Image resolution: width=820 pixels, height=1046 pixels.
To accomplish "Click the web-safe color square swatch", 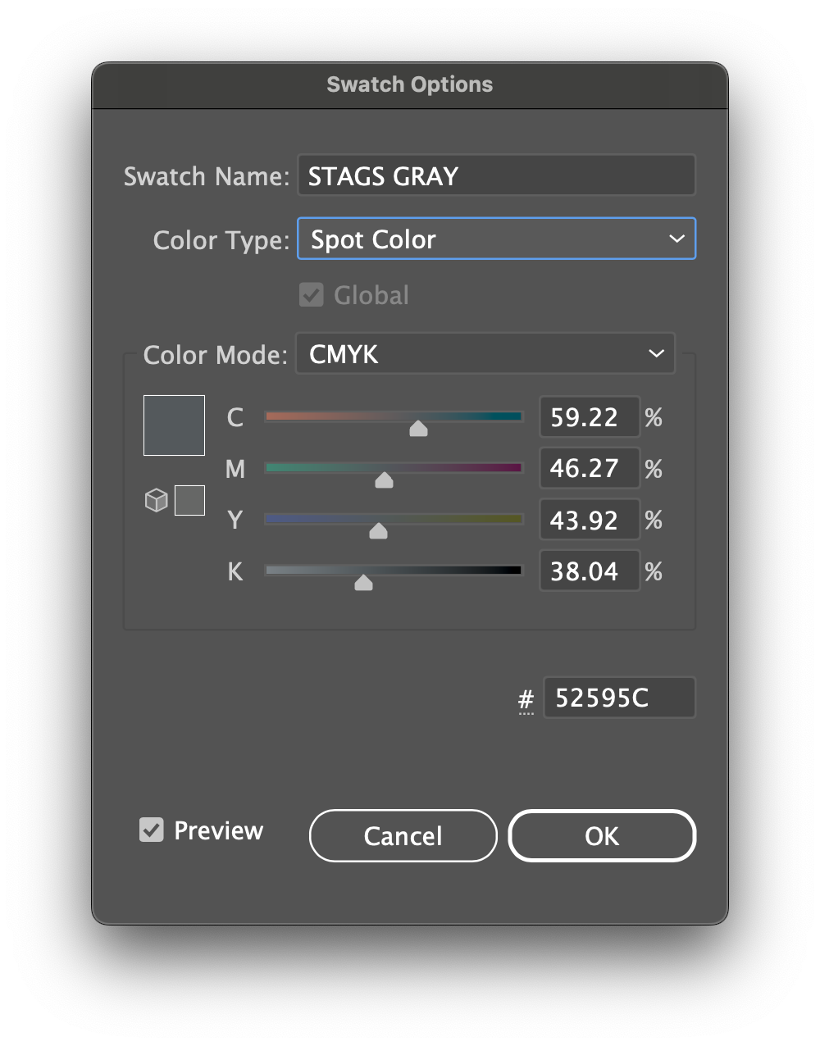I will pos(189,500).
